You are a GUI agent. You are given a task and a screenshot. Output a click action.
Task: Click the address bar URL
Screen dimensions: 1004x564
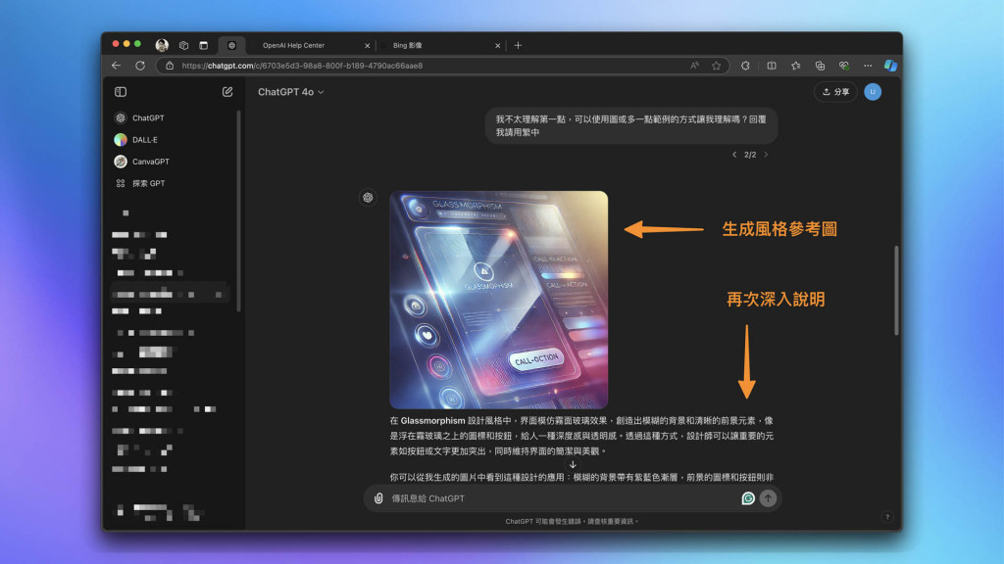pyautogui.click(x=302, y=66)
